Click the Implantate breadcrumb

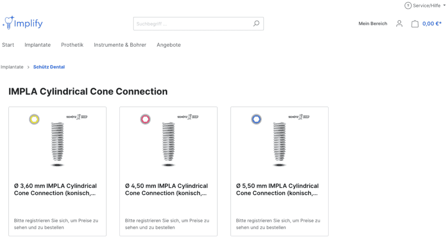coord(12,67)
